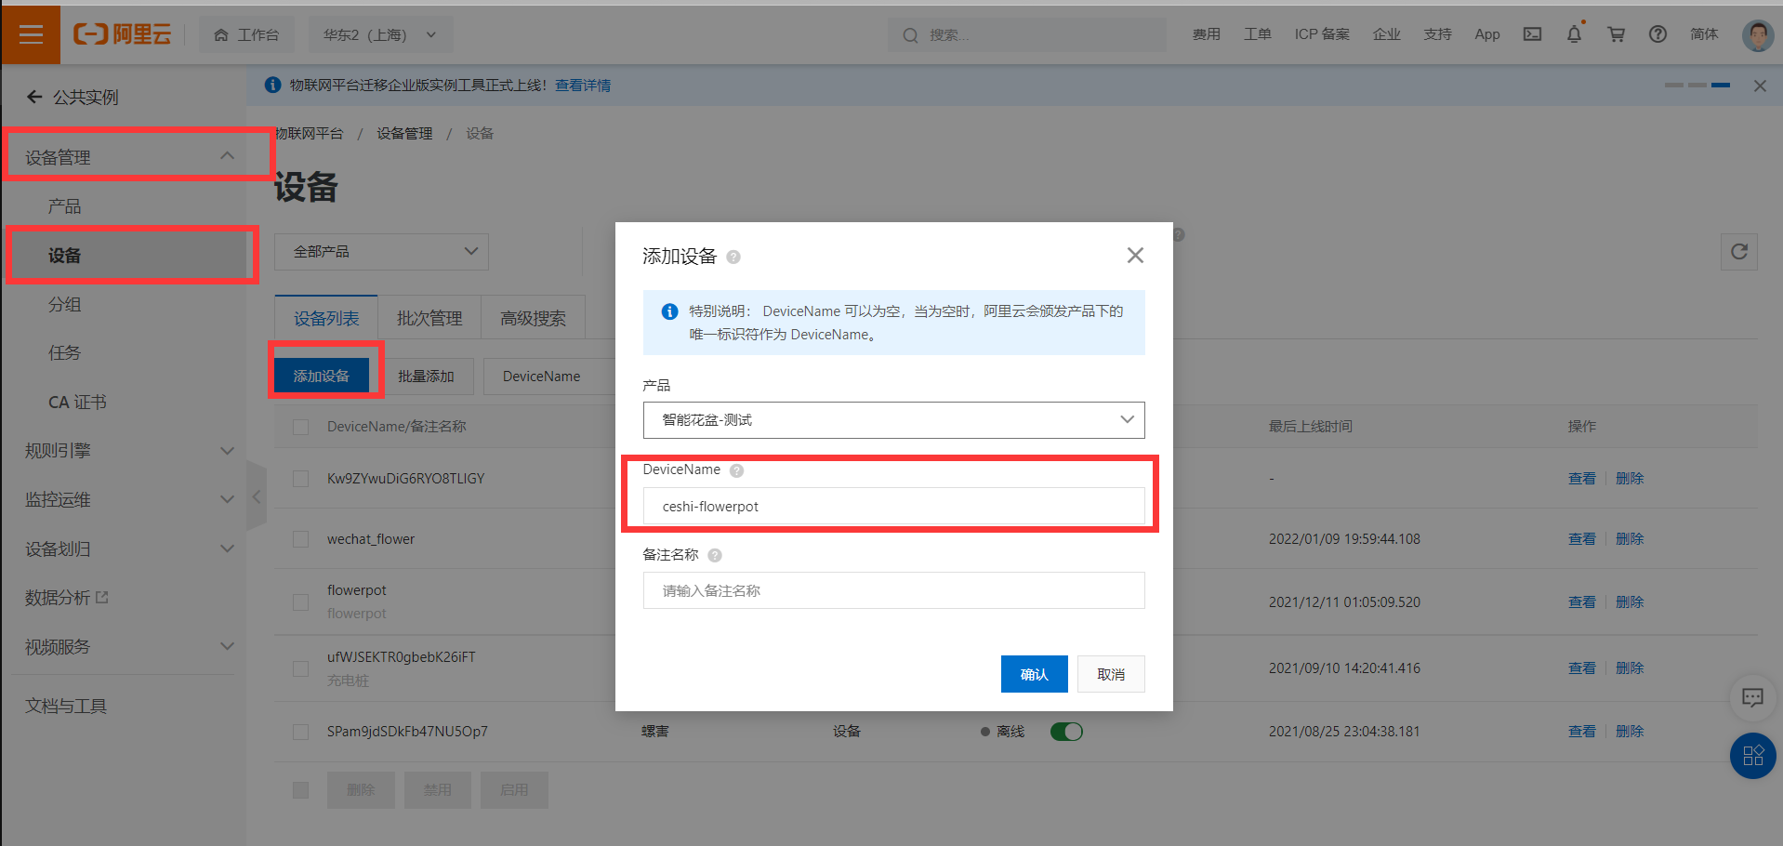
Task: Click 查看 for the wechat_flower device
Action: [1581, 539]
